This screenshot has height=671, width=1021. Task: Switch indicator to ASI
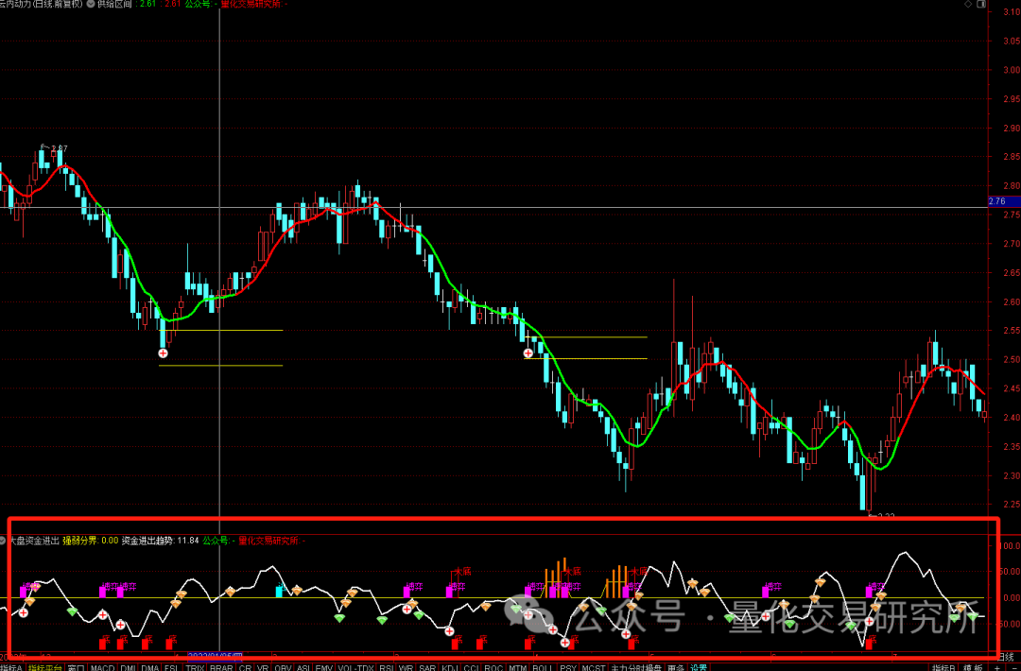[303, 668]
